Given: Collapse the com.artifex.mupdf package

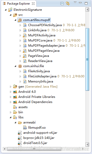Looking at the screenshot, I should tap(15, 20).
